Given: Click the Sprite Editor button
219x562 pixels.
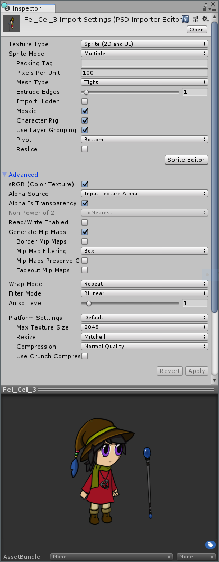Looking at the screenshot, I should coord(186,160).
